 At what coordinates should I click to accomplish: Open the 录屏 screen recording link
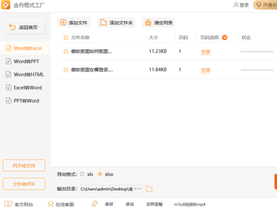tap(109, 204)
